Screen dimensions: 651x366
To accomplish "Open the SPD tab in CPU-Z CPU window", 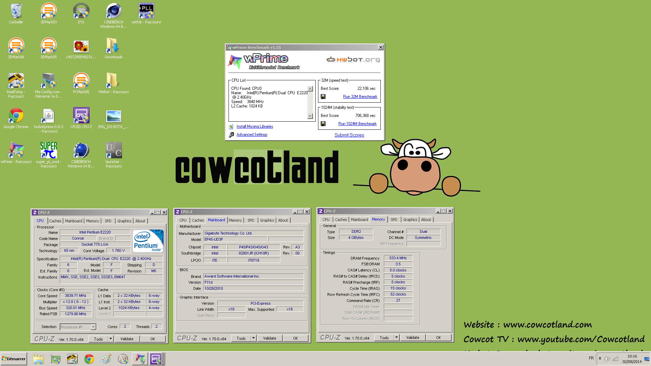I will tap(108, 221).
